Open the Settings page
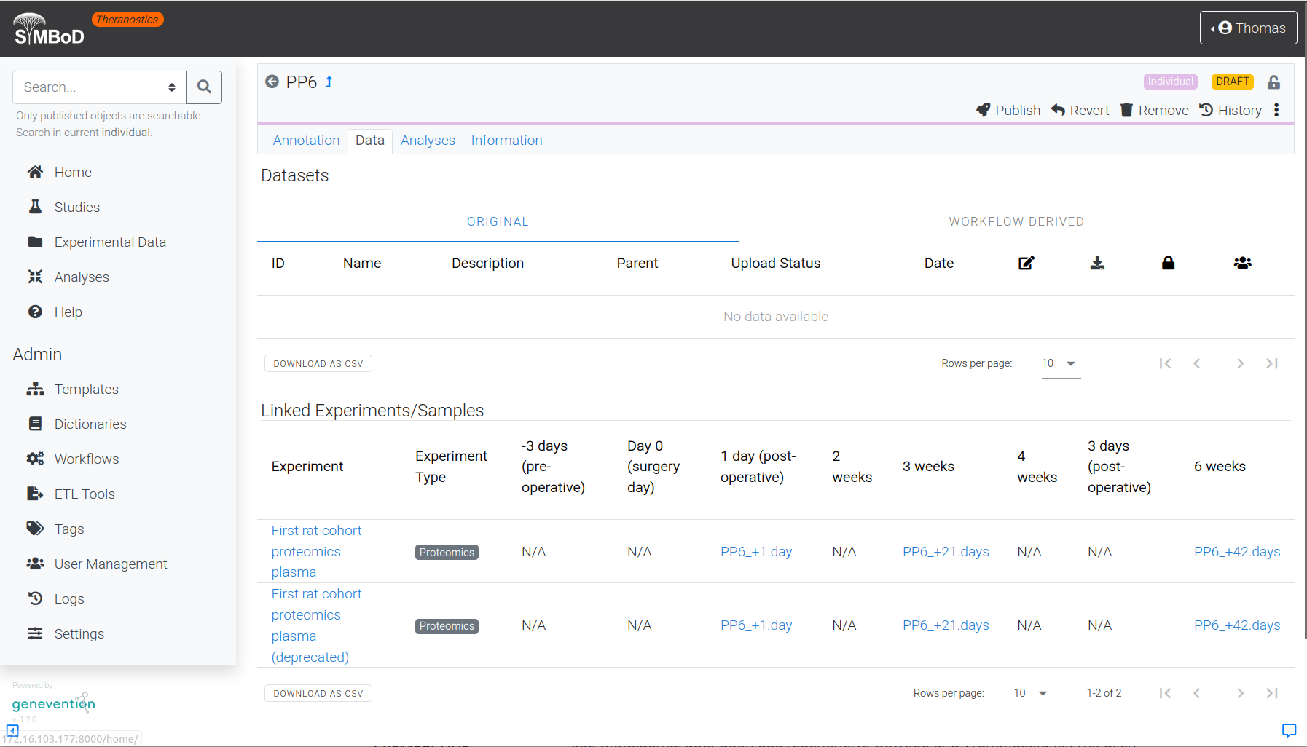This screenshot has height=747, width=1307. click(79, 634)
